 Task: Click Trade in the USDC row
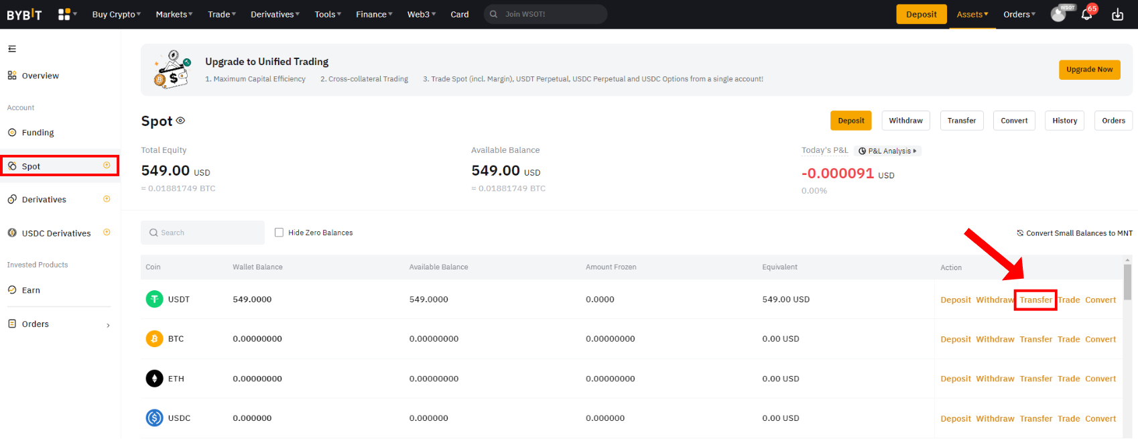point(1068,418)
